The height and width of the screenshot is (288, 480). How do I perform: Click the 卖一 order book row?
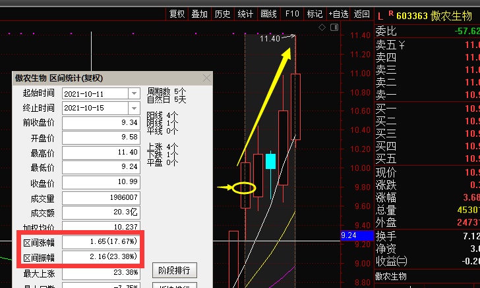(427, 95)
